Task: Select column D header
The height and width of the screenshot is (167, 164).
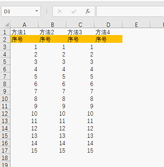Action: pyautogui.click(x=108, y=25)
